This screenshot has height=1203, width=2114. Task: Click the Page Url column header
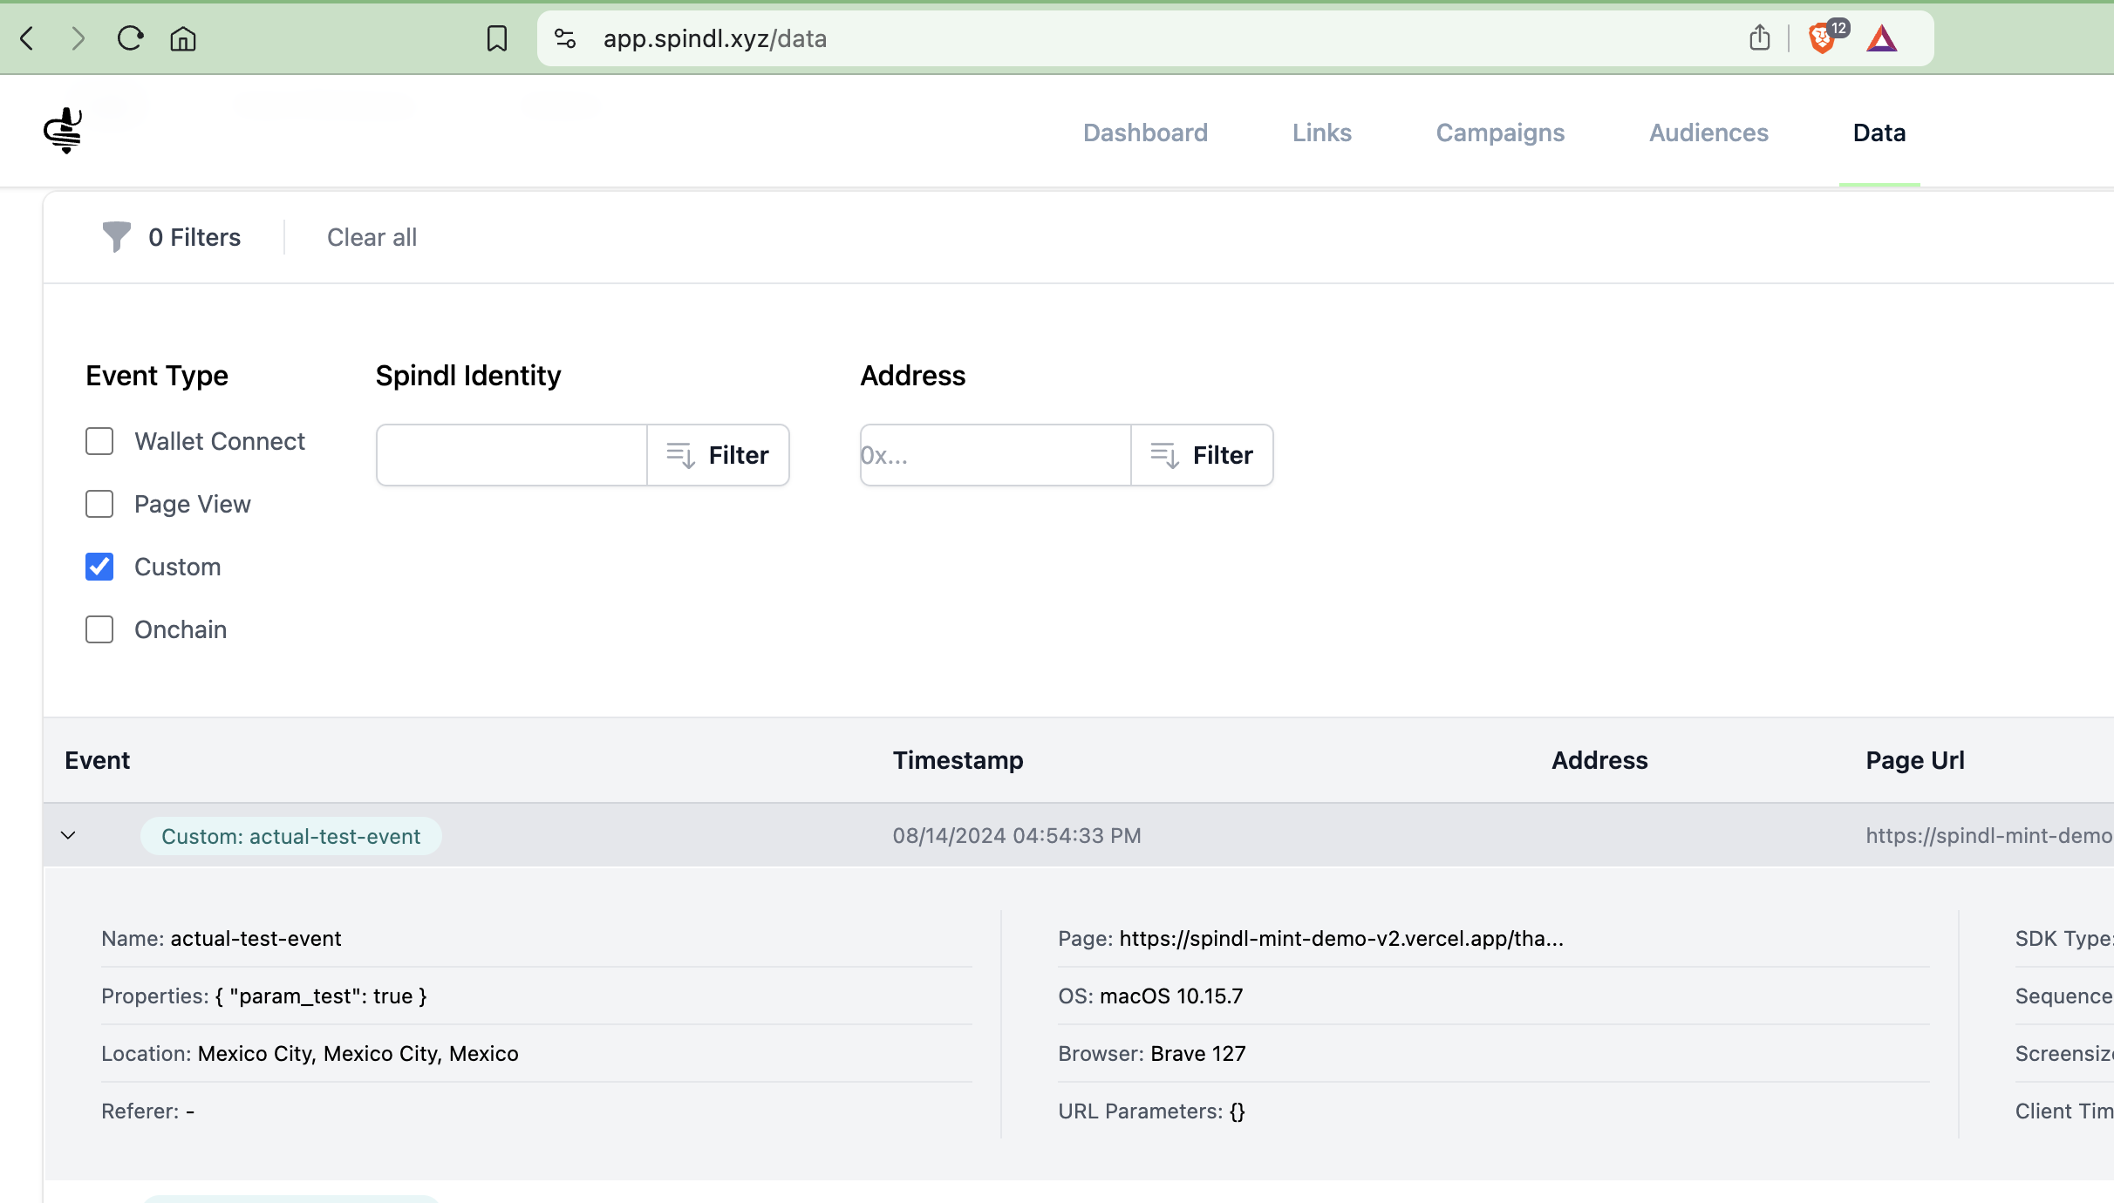(x=1915, y=760)
